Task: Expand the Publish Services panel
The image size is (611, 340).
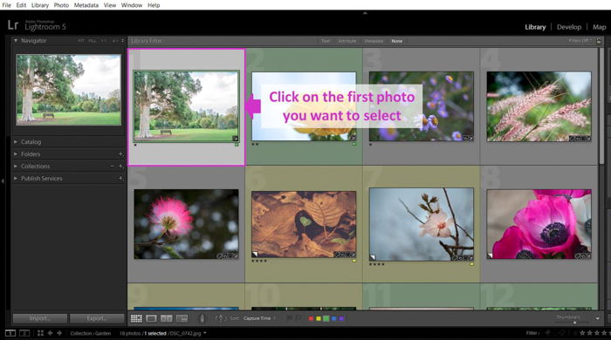Action: (x=16, y=178)
